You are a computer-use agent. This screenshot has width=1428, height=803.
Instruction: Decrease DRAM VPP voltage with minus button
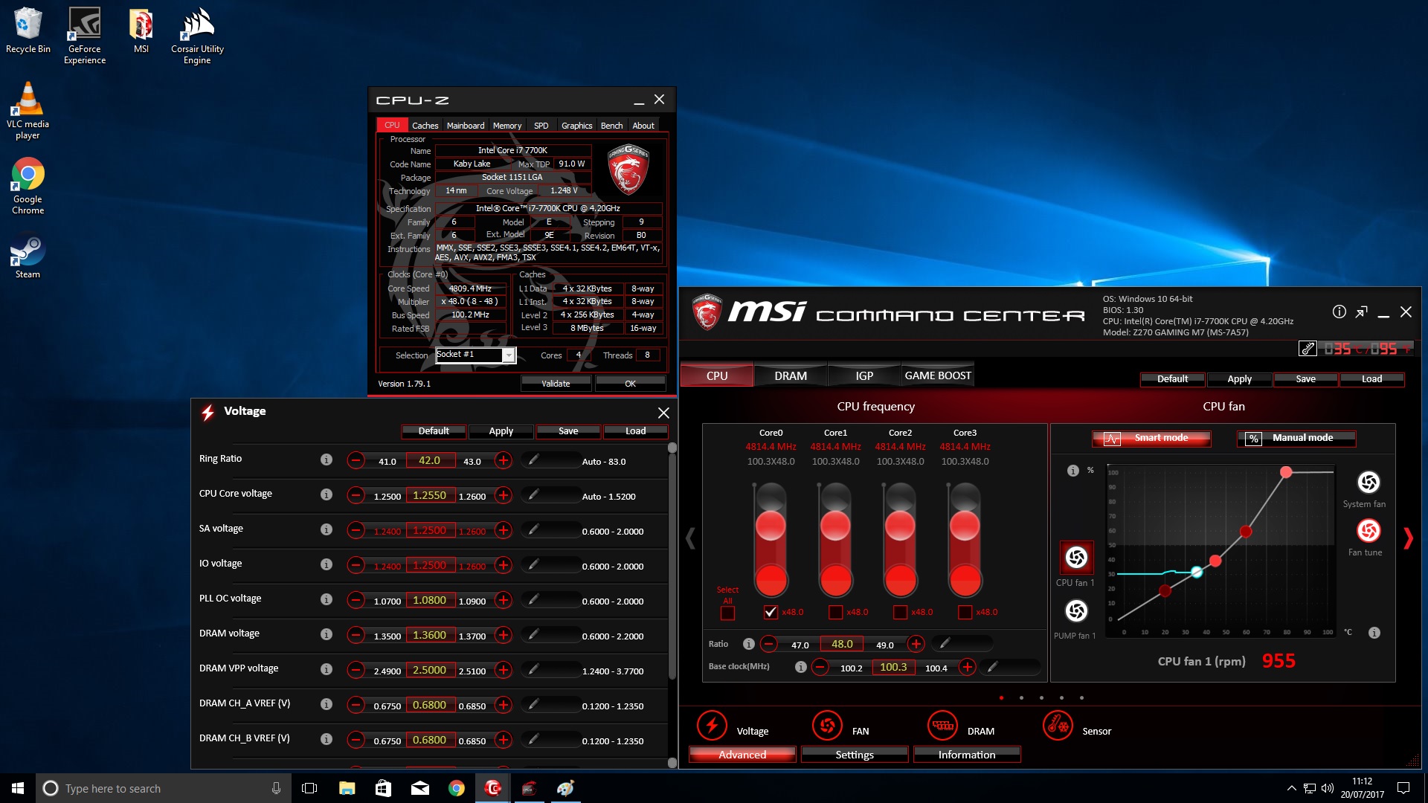[x=356, y=670]
